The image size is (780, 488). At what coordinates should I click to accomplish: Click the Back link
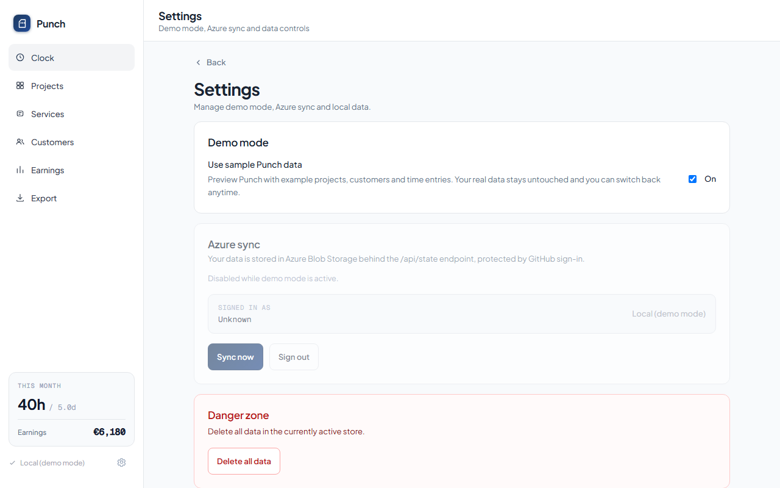[x=210, y=62]
